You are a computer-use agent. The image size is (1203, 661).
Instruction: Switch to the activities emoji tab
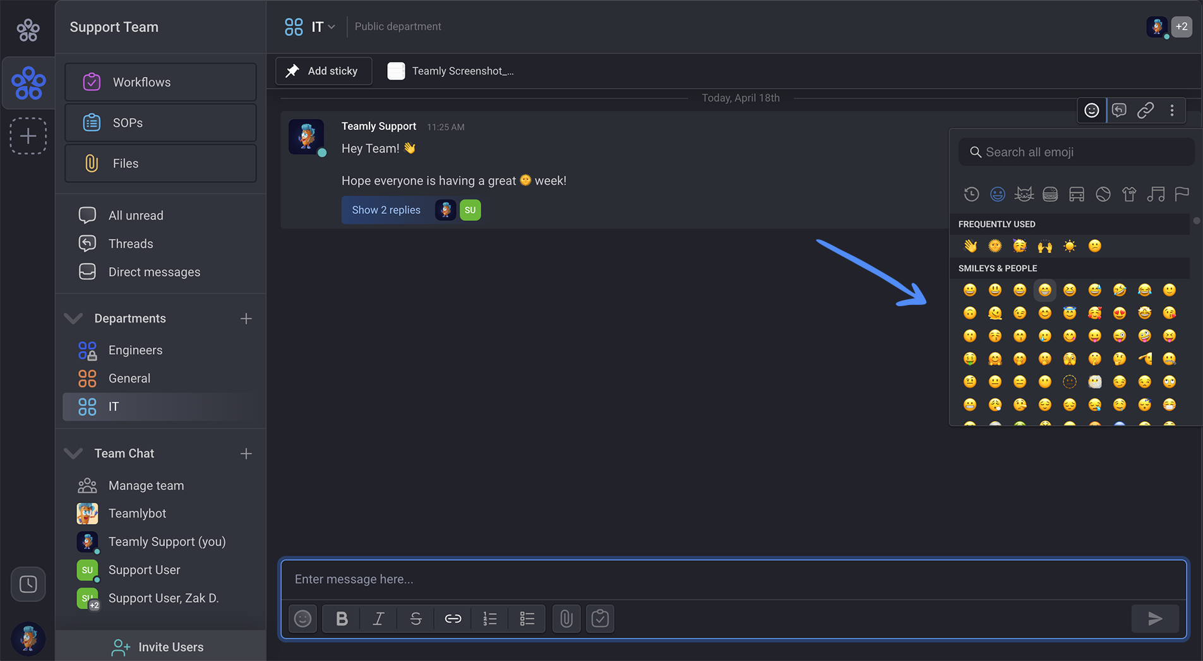click(1103, 194)
